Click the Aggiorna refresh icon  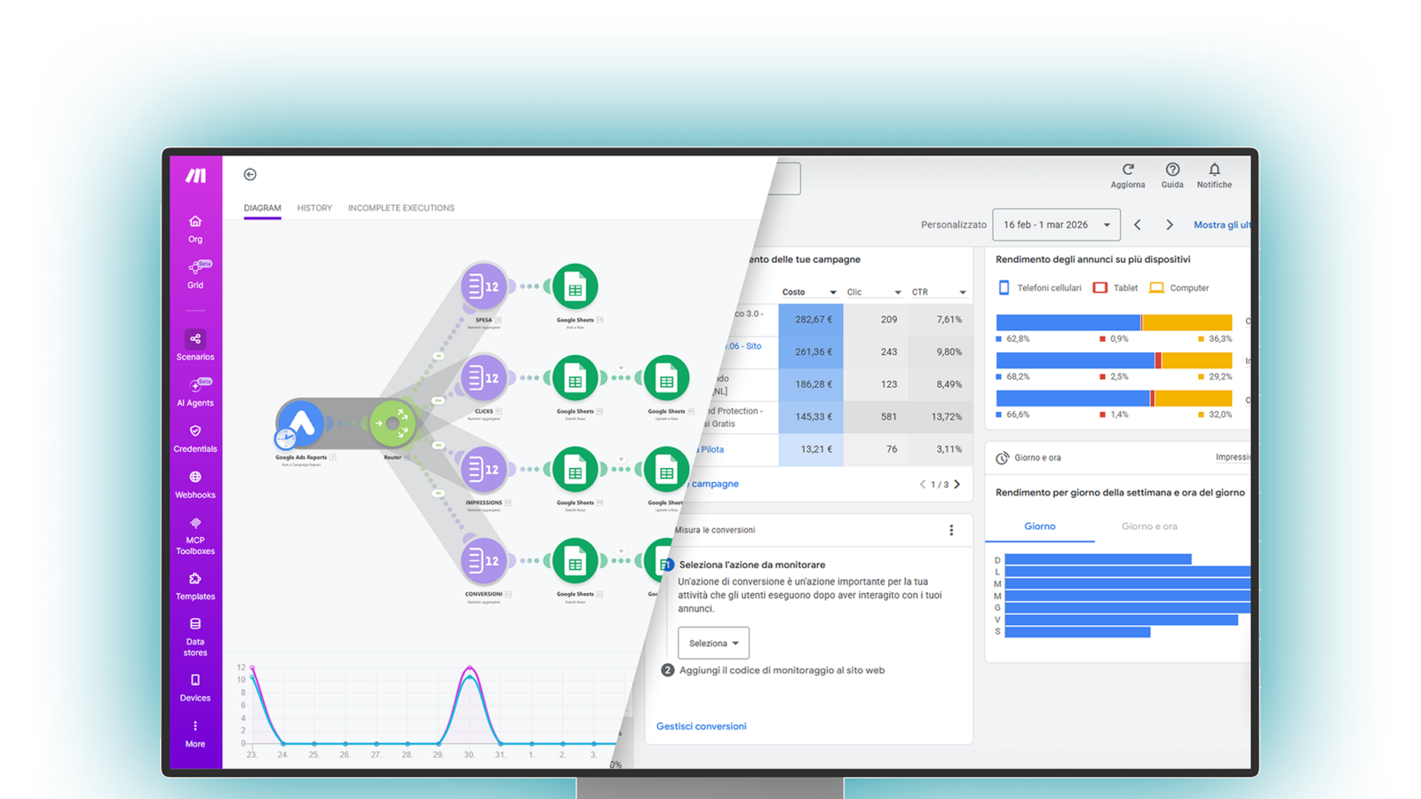tap(1128, 170)
